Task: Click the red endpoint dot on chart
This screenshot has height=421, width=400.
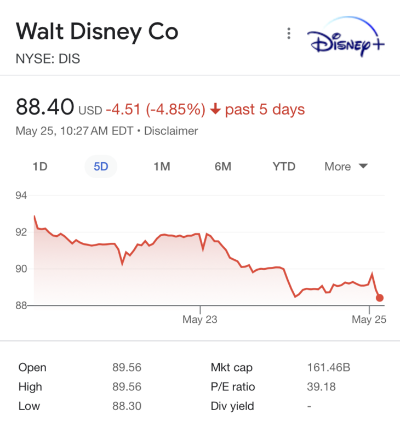Action: (x=380, y=298)
